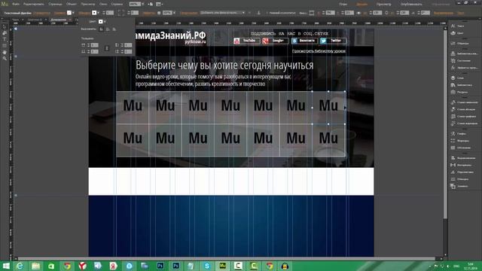Viewport: 482px width, 271px height.
Task: Click the fill color swatch
Action: 69,13
